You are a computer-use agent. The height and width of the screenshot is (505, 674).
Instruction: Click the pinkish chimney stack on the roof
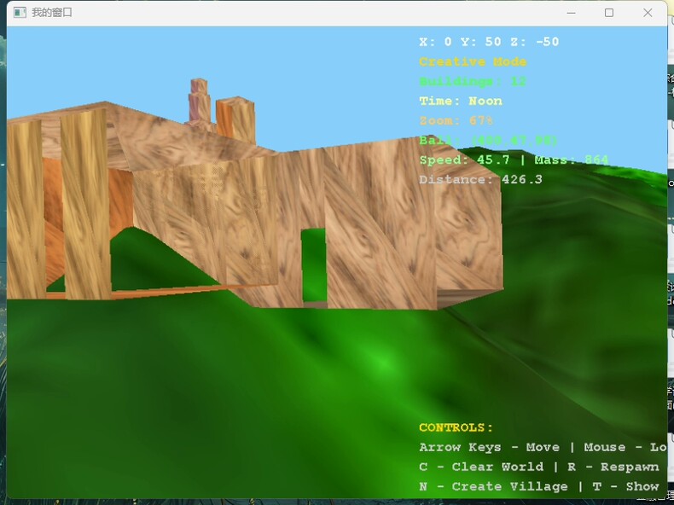click(199, 101)
